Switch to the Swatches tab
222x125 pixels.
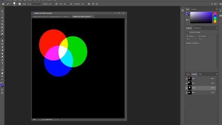194,9
